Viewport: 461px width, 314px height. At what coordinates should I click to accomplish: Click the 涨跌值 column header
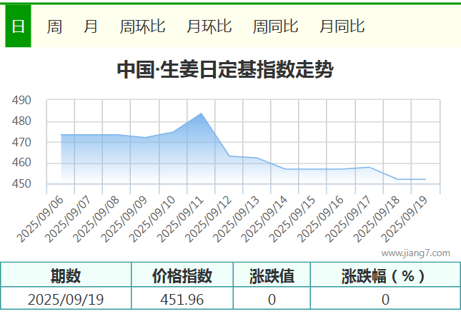coord(272,275)
